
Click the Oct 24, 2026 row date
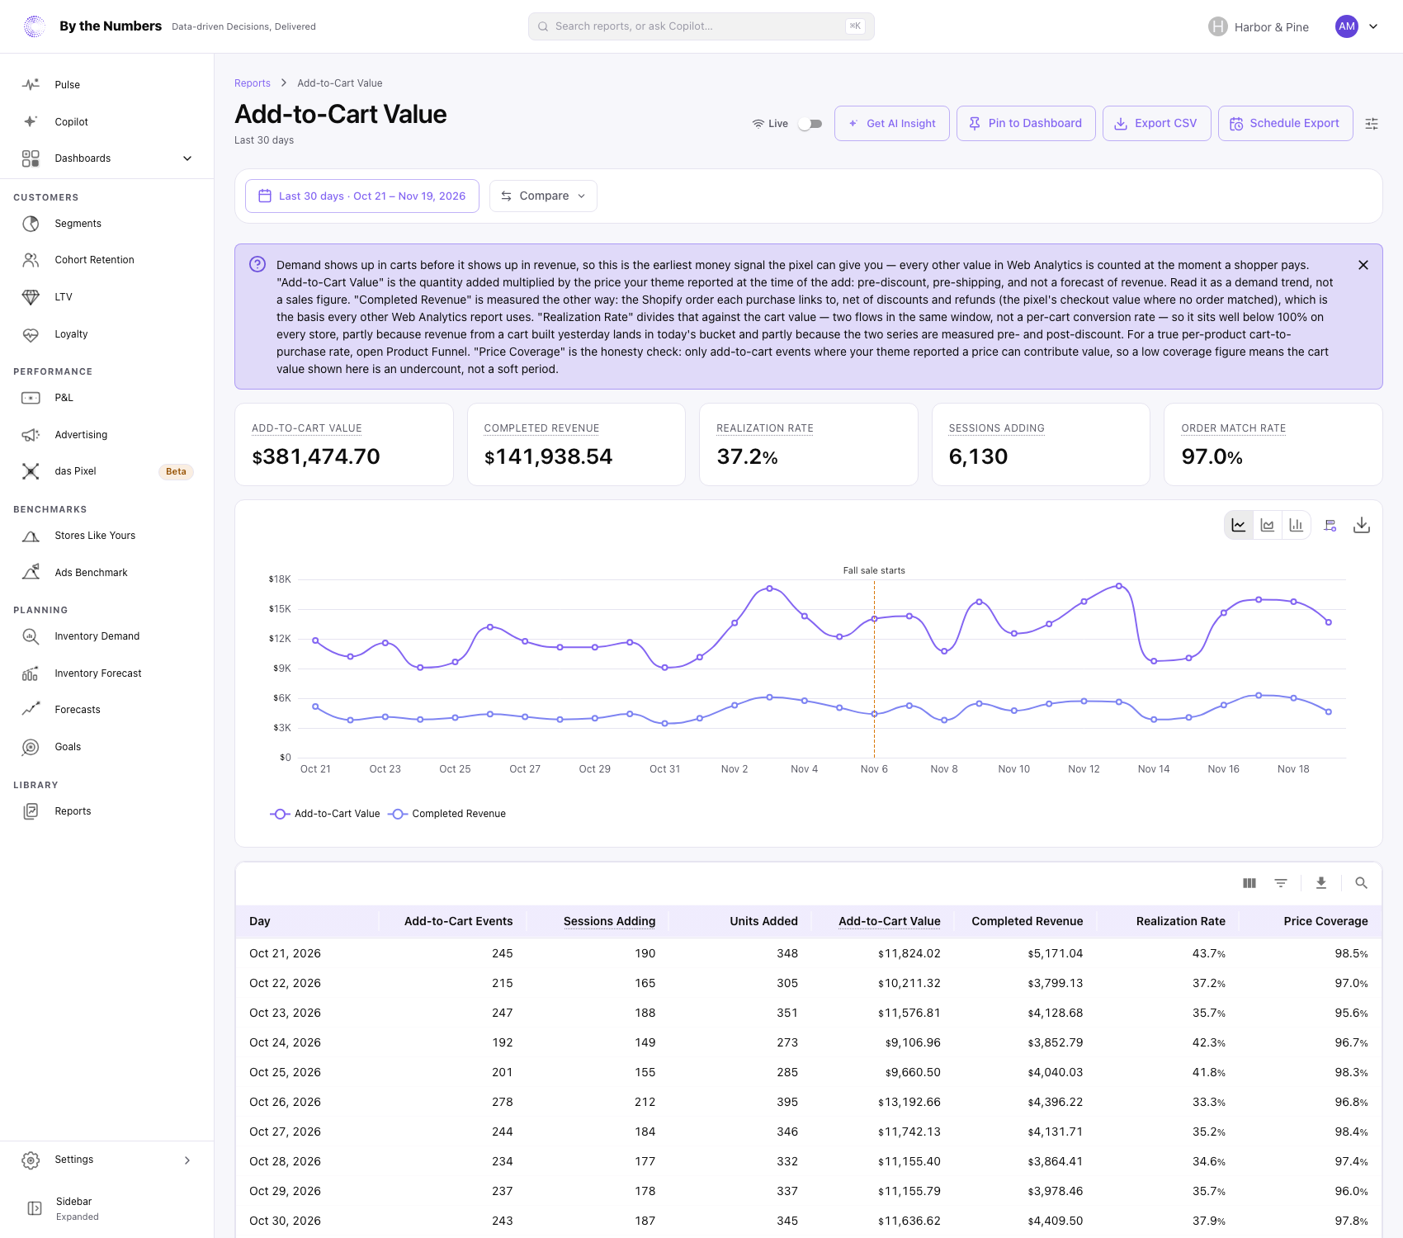pos(285,1042)
